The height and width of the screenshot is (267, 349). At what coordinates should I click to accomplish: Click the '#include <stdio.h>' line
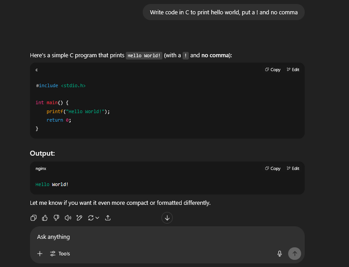61,86
